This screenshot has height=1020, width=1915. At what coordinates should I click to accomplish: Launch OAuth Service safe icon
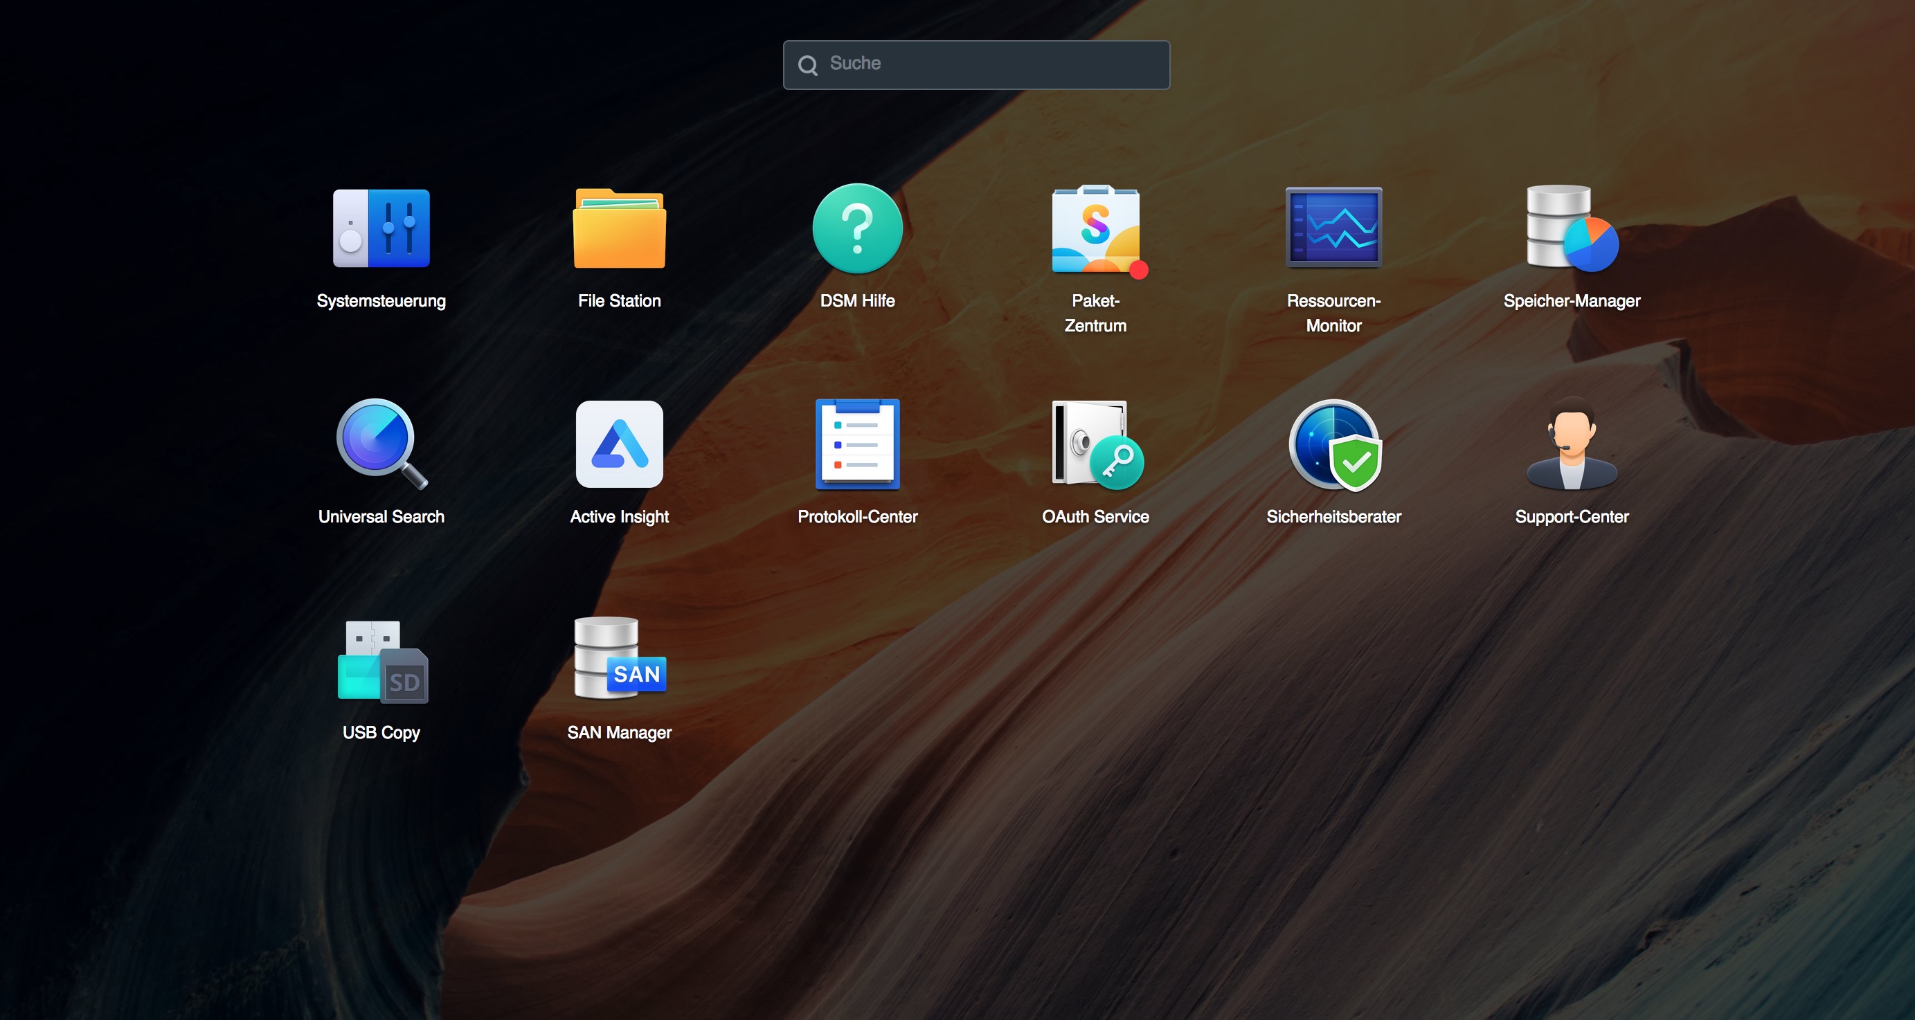pyautogui.click(x=1095, y=444)
